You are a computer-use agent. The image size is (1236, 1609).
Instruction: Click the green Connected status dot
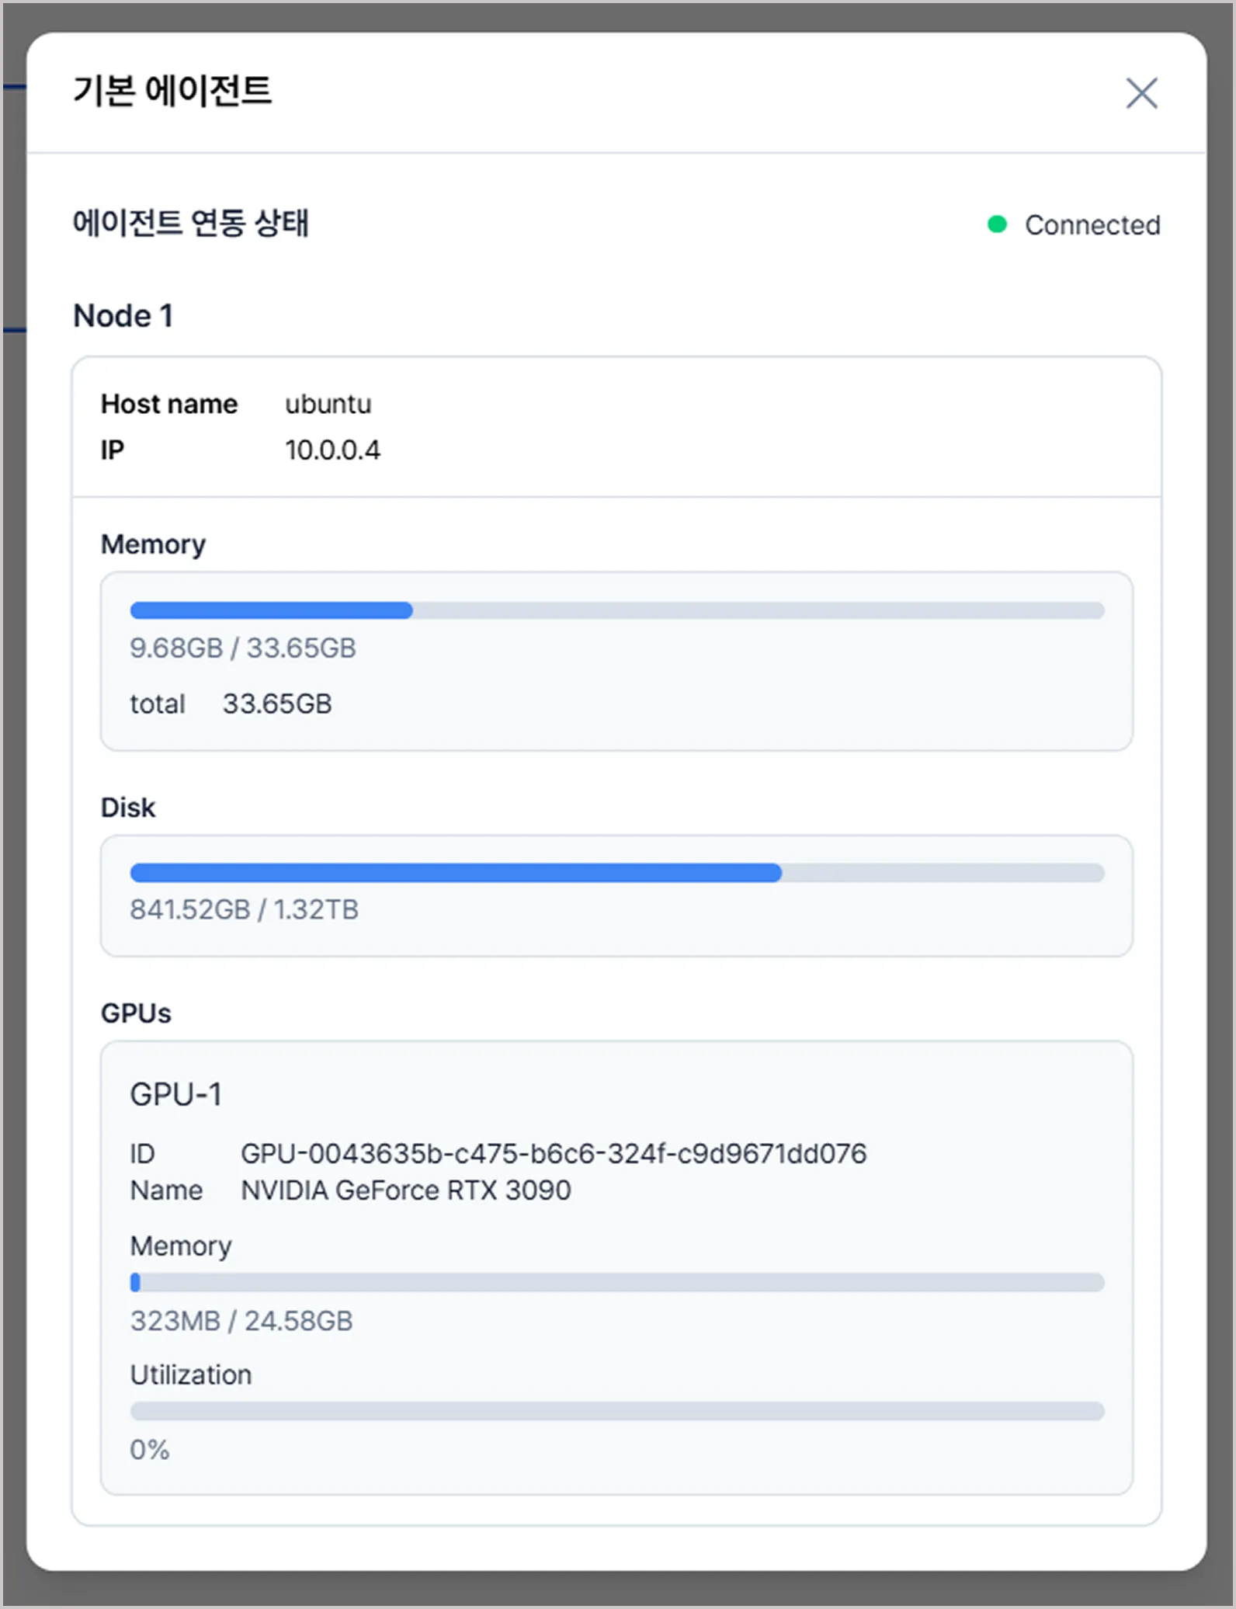(x=997, y=224)
